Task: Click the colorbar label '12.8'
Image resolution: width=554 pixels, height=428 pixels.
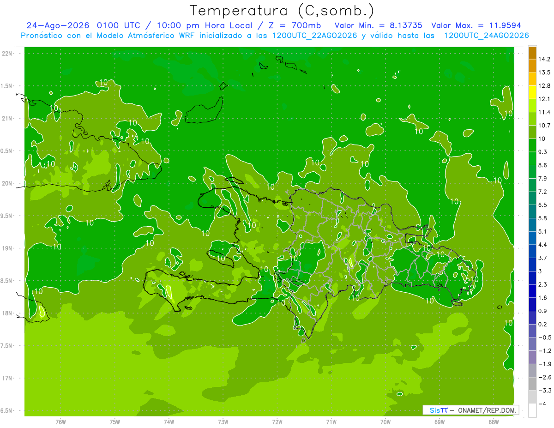Action: [545, 86]
